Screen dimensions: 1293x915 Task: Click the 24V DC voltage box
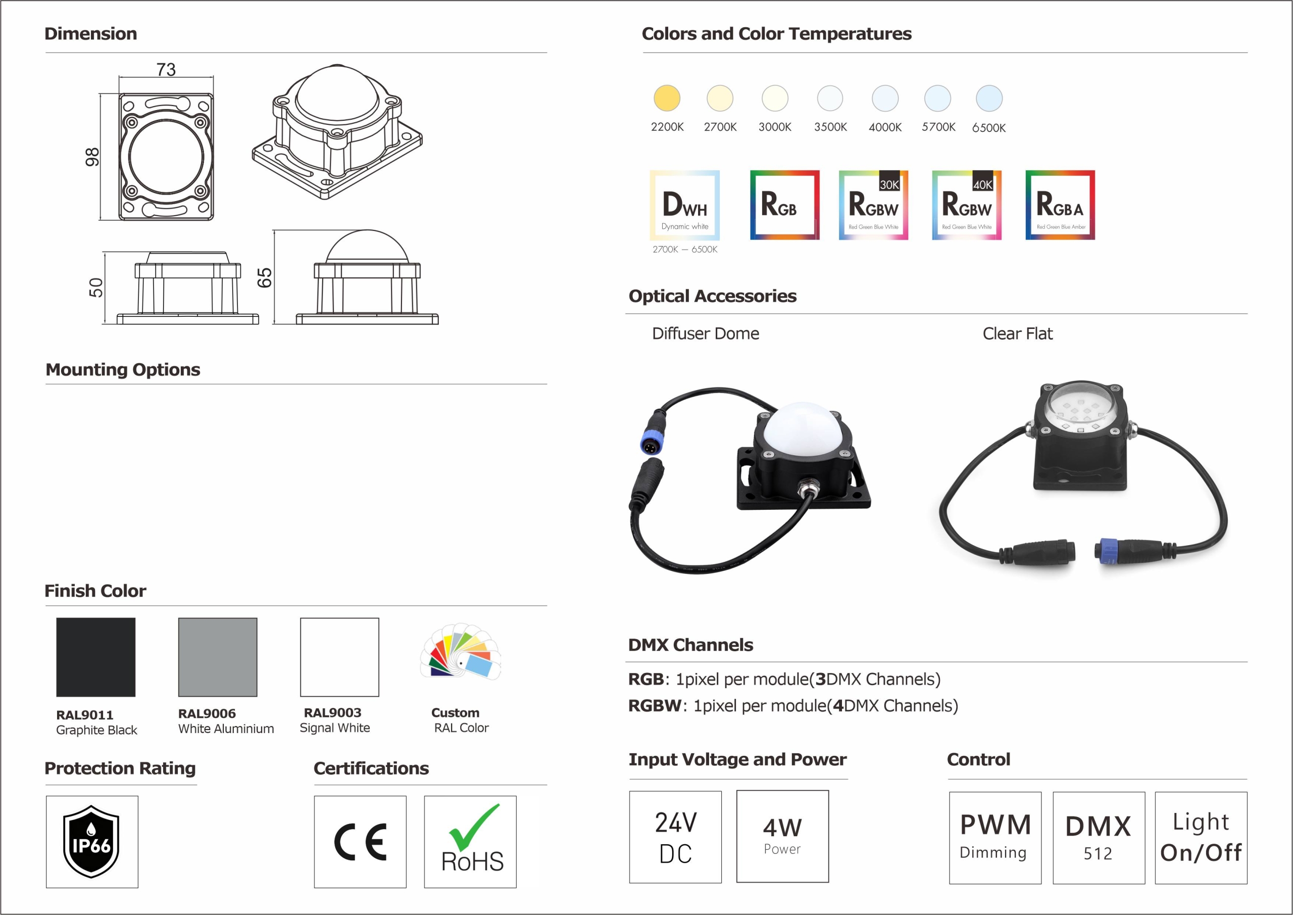(675, 837)
